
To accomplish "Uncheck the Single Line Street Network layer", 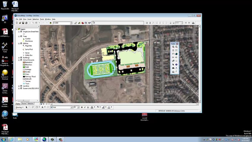I will click(x=21, y=31).
